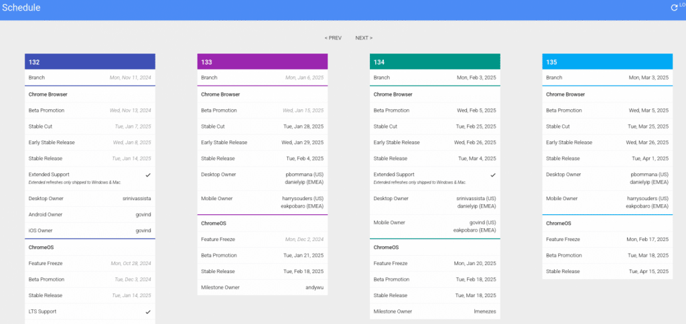Click milestone owner andywu
Image resolution: width=686 pixels, height=324 pixels.
(x=315, y=287)
